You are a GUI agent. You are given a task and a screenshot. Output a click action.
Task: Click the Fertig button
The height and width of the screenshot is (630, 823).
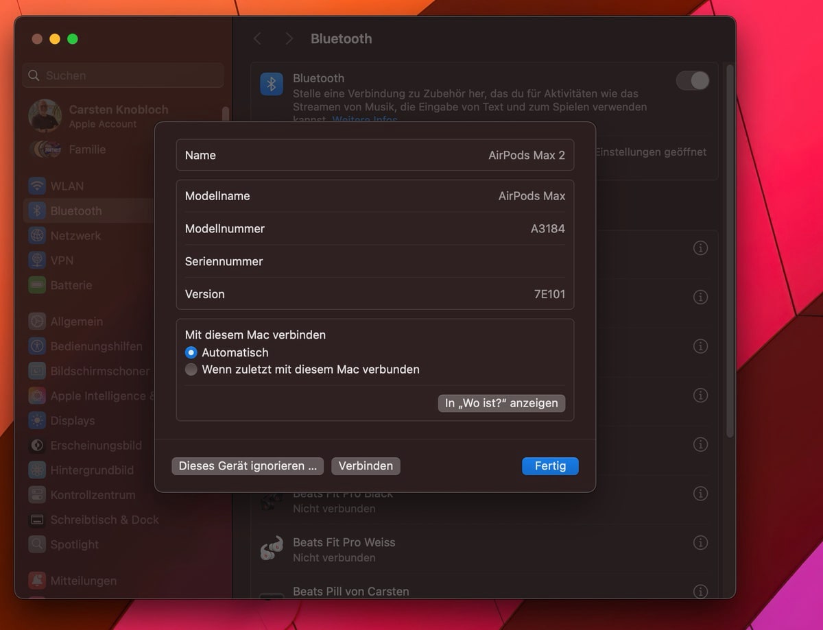[550, 466]
